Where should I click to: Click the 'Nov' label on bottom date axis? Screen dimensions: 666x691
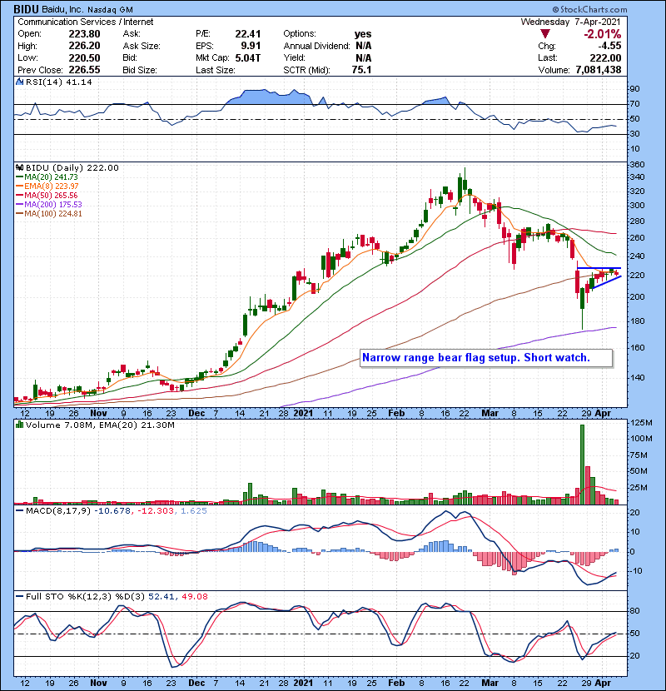pos(98,683)
